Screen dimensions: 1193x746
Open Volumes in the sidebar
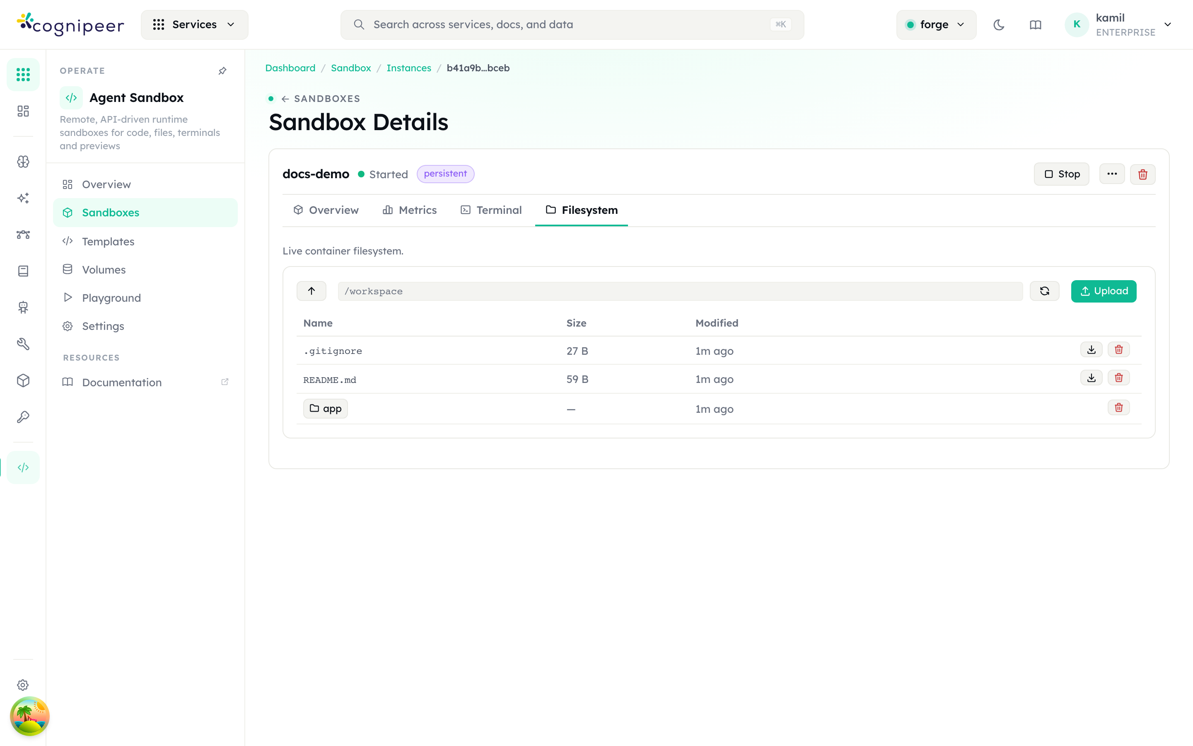[x=145, y=269]
